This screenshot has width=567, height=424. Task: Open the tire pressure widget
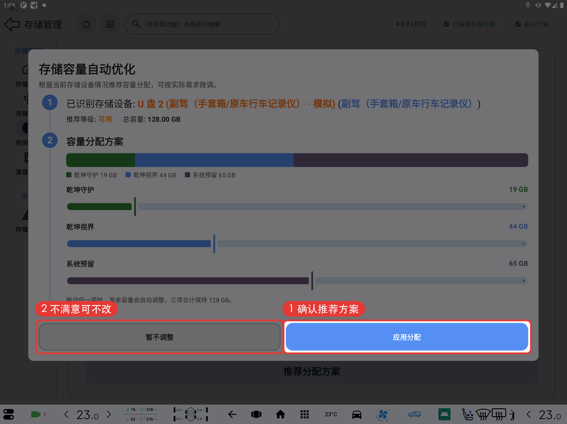click(x=191, y=414)
